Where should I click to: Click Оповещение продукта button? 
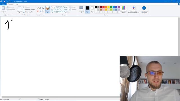144,10
